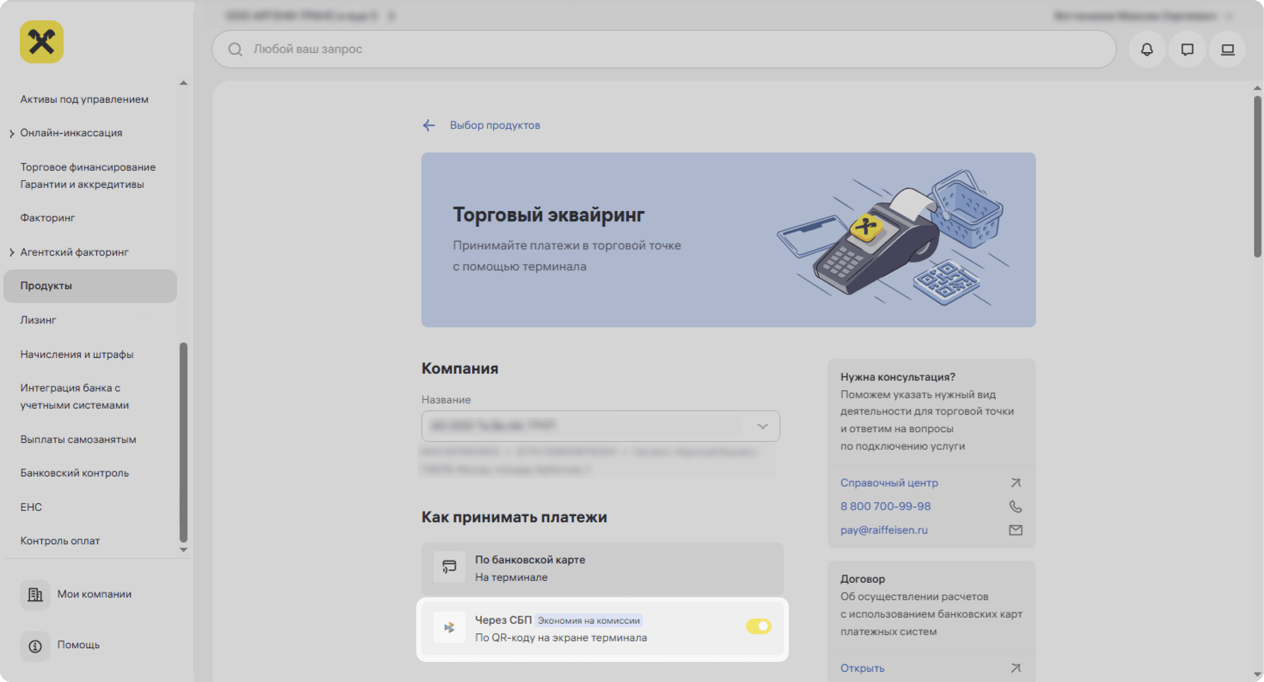Image resolution: width=1264 pixels, height=682 pixels.
Task: Select Продукты in sidebar menu
Action: tap(90, 286)
